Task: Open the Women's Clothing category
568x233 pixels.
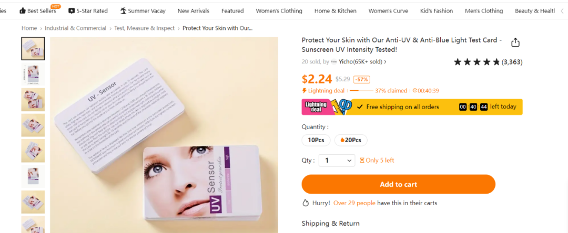Action: [x=279, y=10]
